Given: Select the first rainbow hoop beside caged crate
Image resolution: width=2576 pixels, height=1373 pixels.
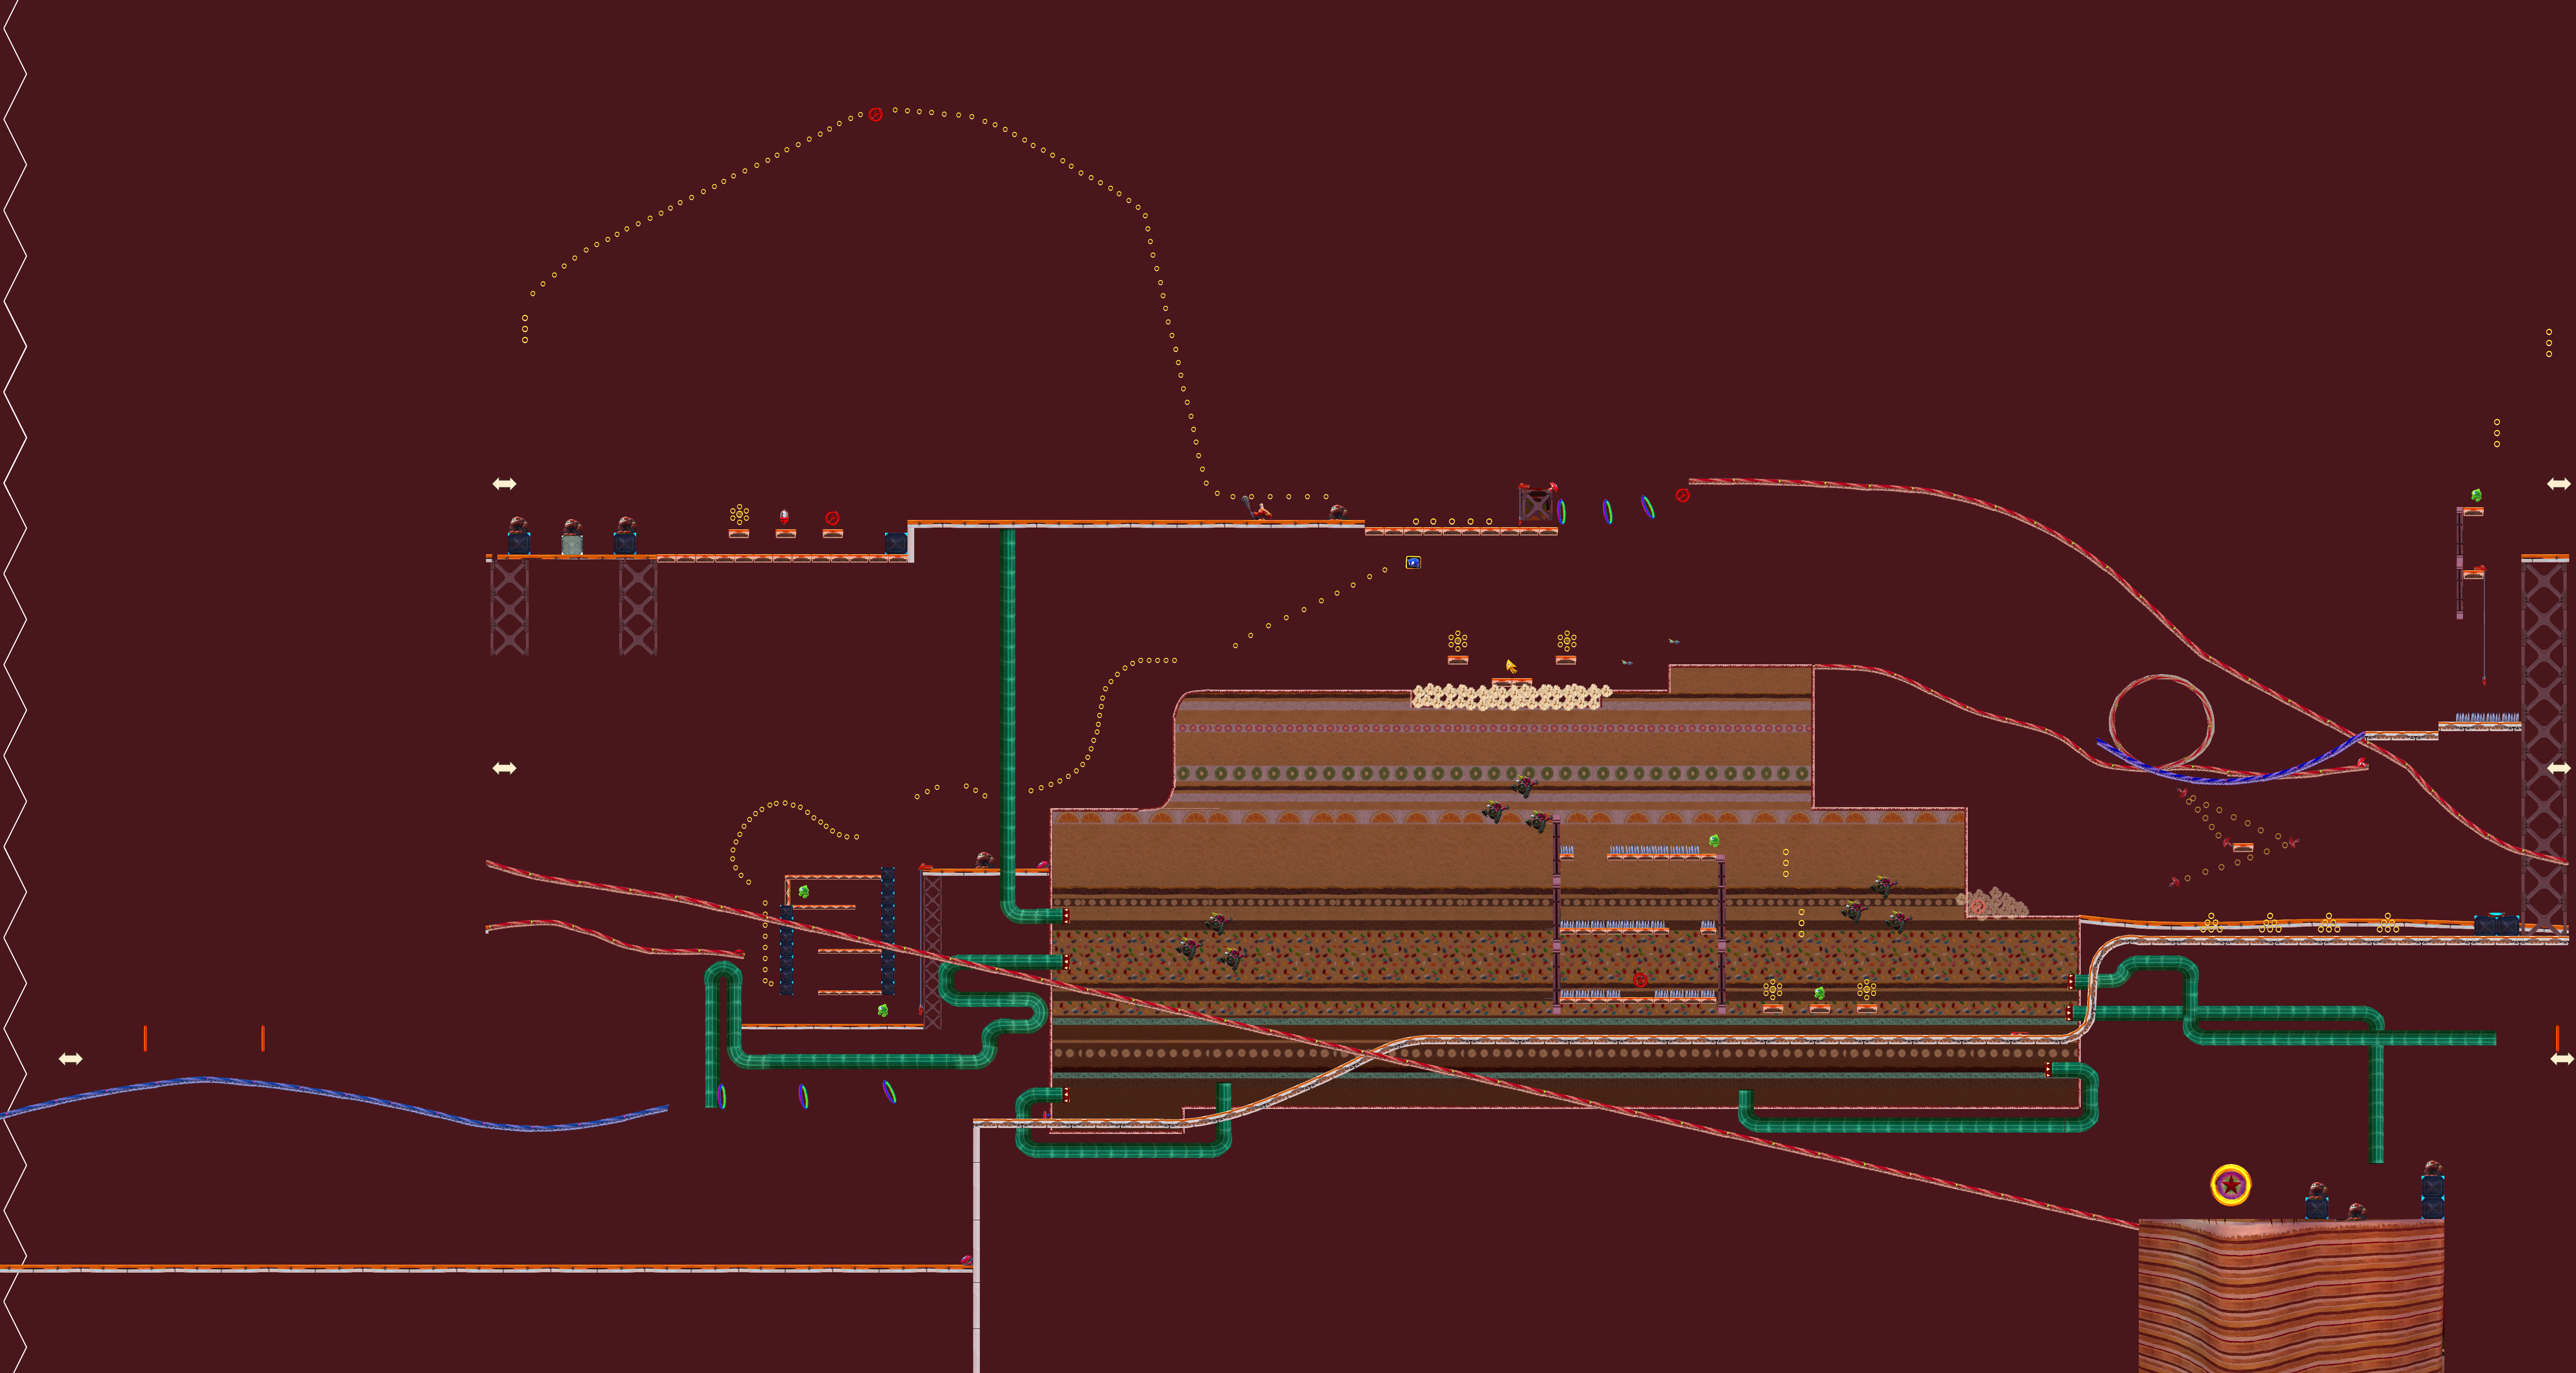Looking at the screenshot, I should pyautogui.click(x=1561, y=512).
